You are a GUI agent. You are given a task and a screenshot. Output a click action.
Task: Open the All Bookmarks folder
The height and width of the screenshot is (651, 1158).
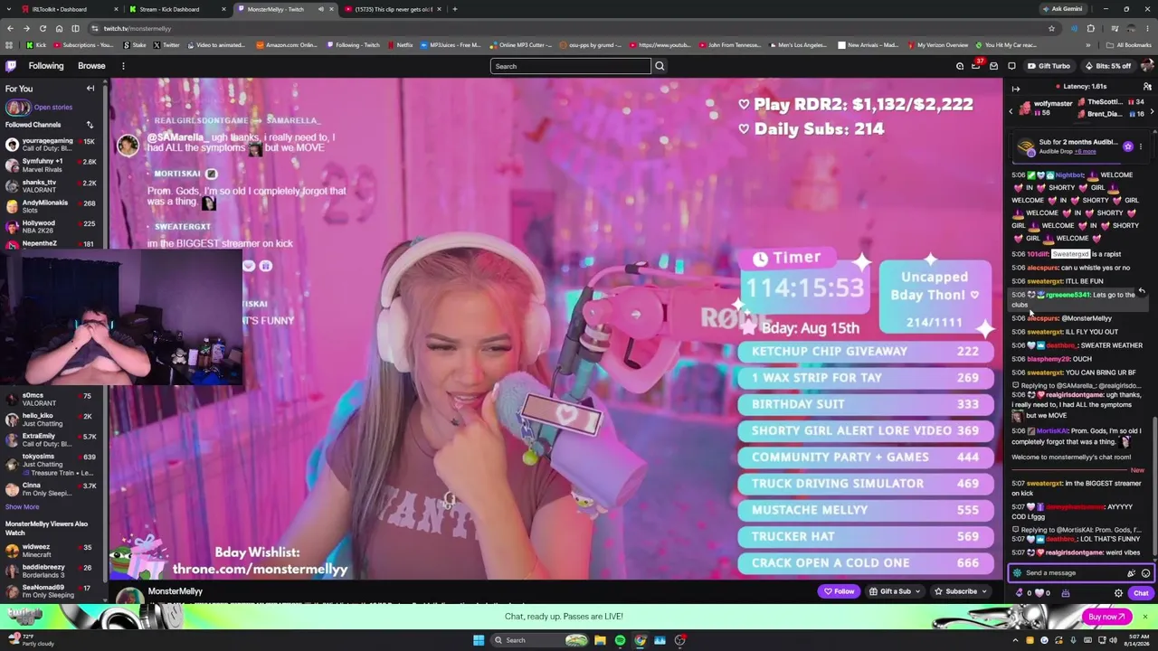tap(1129, 45)
